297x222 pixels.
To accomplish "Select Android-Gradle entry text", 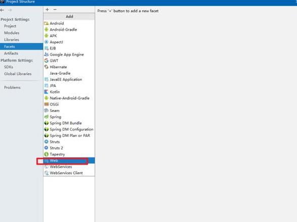I will point(63,30).
